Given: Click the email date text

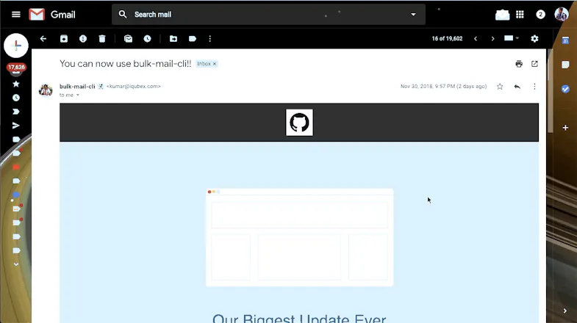Looking at the screenshot, I should 443,87.
